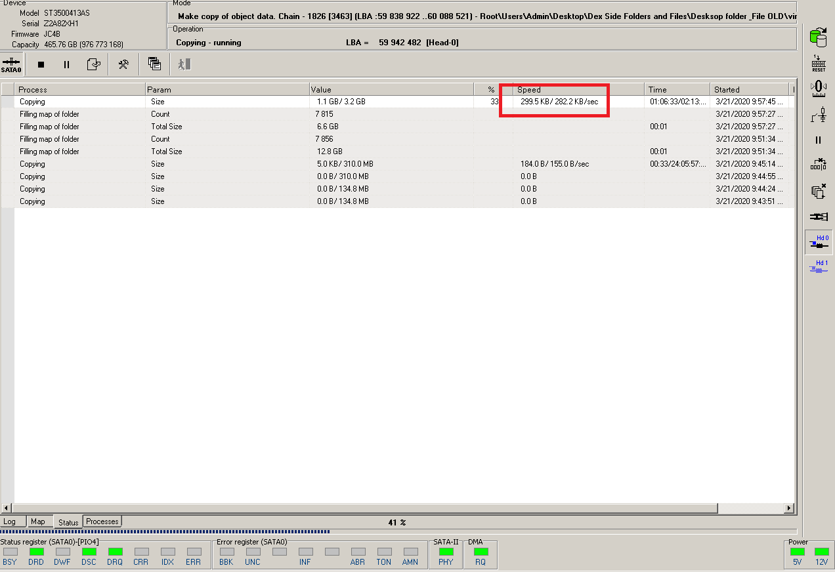Click the row started at 3/21/2020 9:44:55

tap(398, 176)
